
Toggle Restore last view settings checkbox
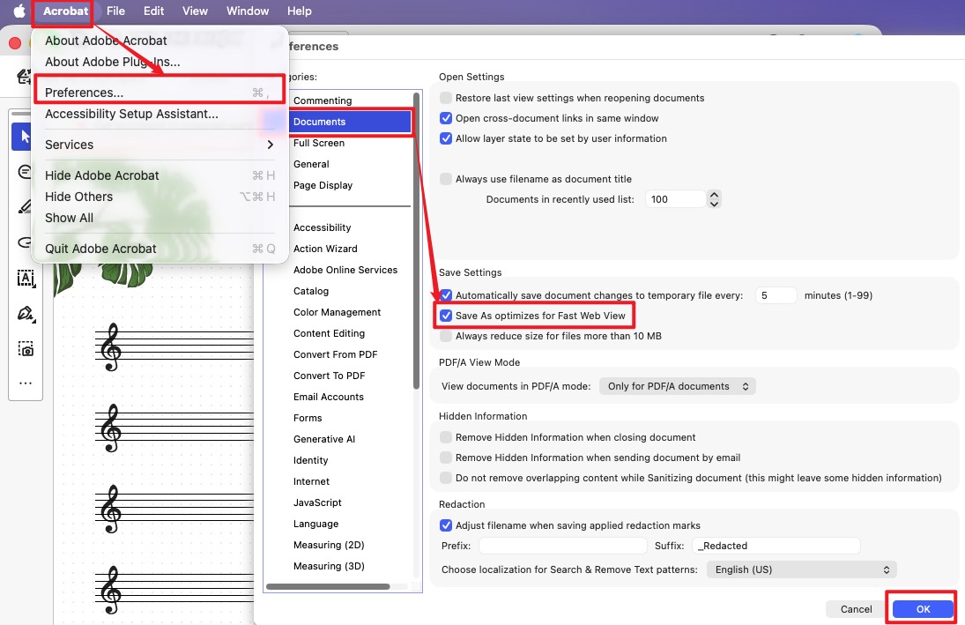[x=446, y=98]
